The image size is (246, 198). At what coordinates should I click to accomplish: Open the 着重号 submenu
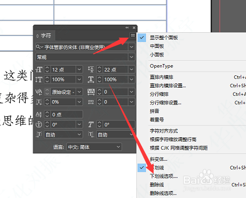tap(157, 119)
